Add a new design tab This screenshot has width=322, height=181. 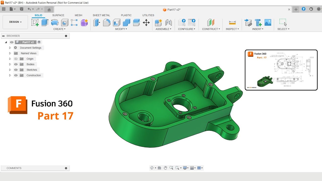click(296, 9)
